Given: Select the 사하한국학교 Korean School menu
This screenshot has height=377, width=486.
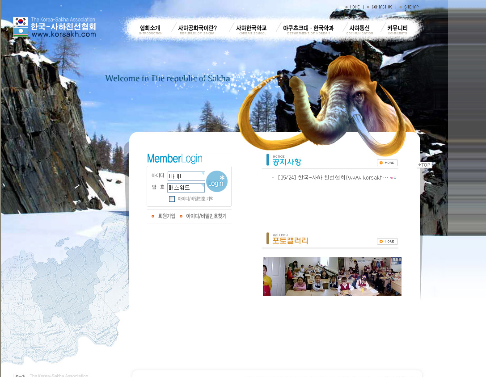Looking at the screenshot, I should tap(251, 29).
